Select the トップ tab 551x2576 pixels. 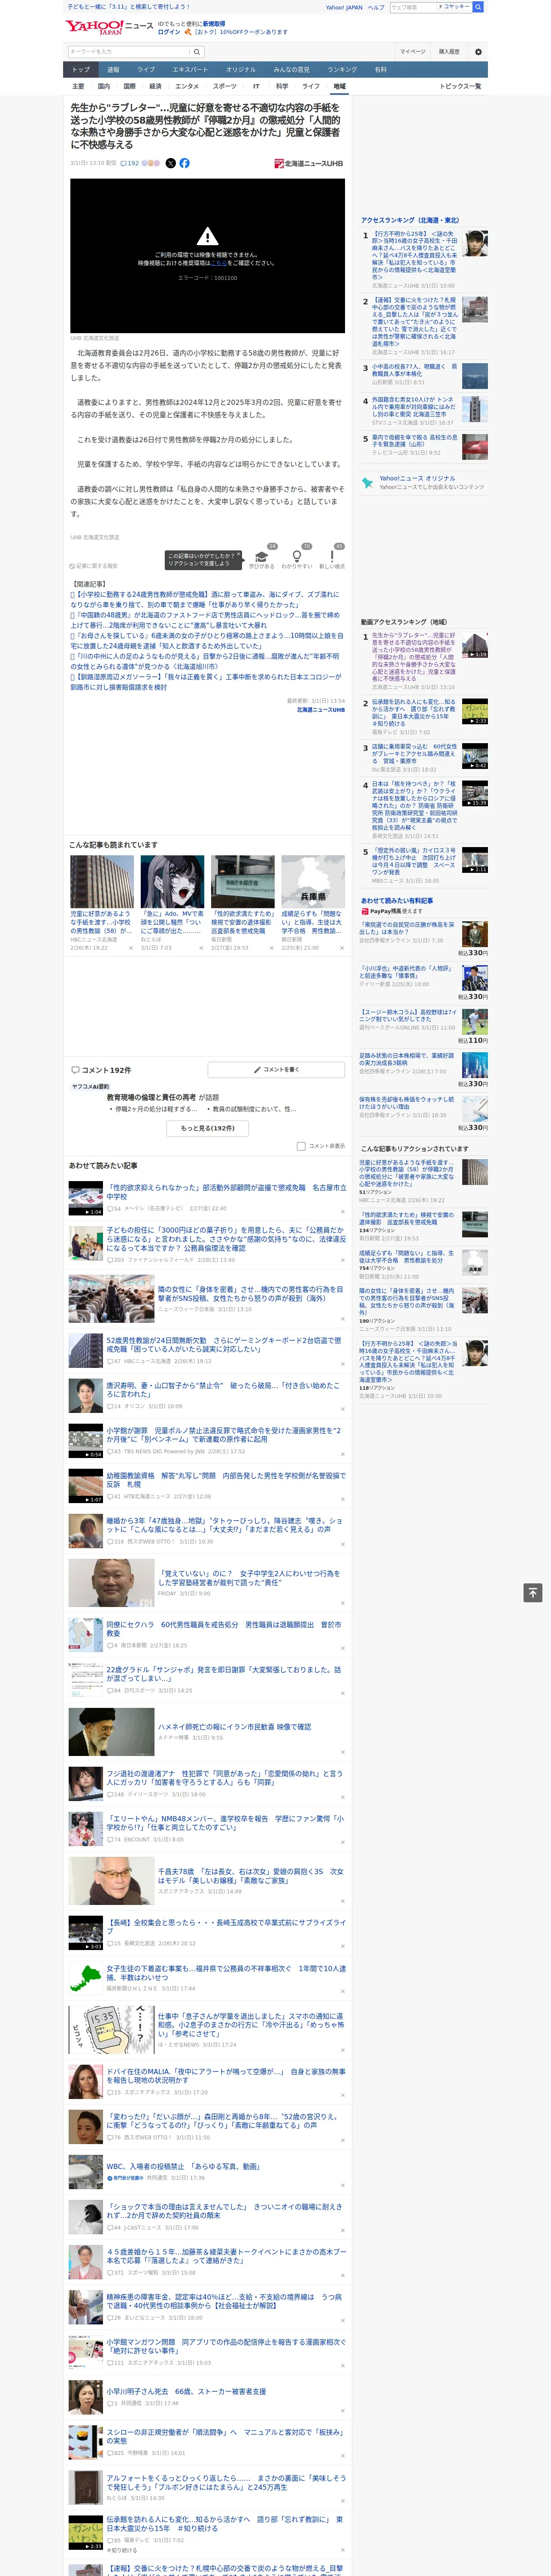(x=81, y=70)
